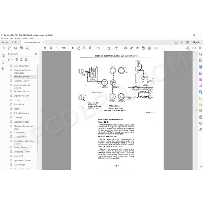Screen dimensions: 203x203
Task: Open the Engine PTO Shaft bookmark
Action: (x=21, y=96)
